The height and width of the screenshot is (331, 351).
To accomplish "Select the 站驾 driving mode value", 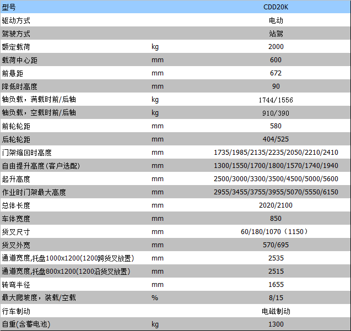I will (276, 34).
